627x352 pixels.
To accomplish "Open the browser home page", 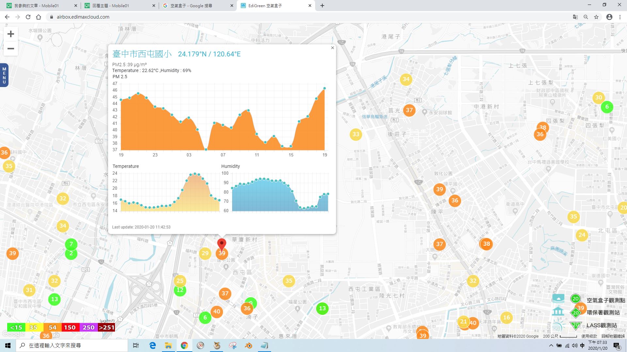I will point(39,17).
